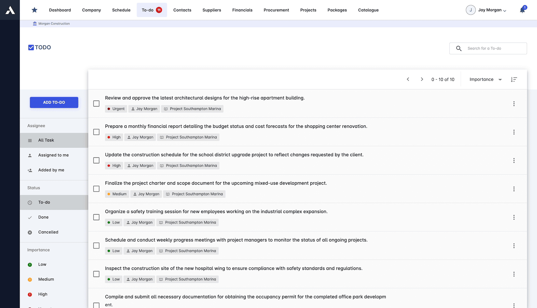
Task: Open the three-dot menu on the hospital wing task
Action: 514,274
